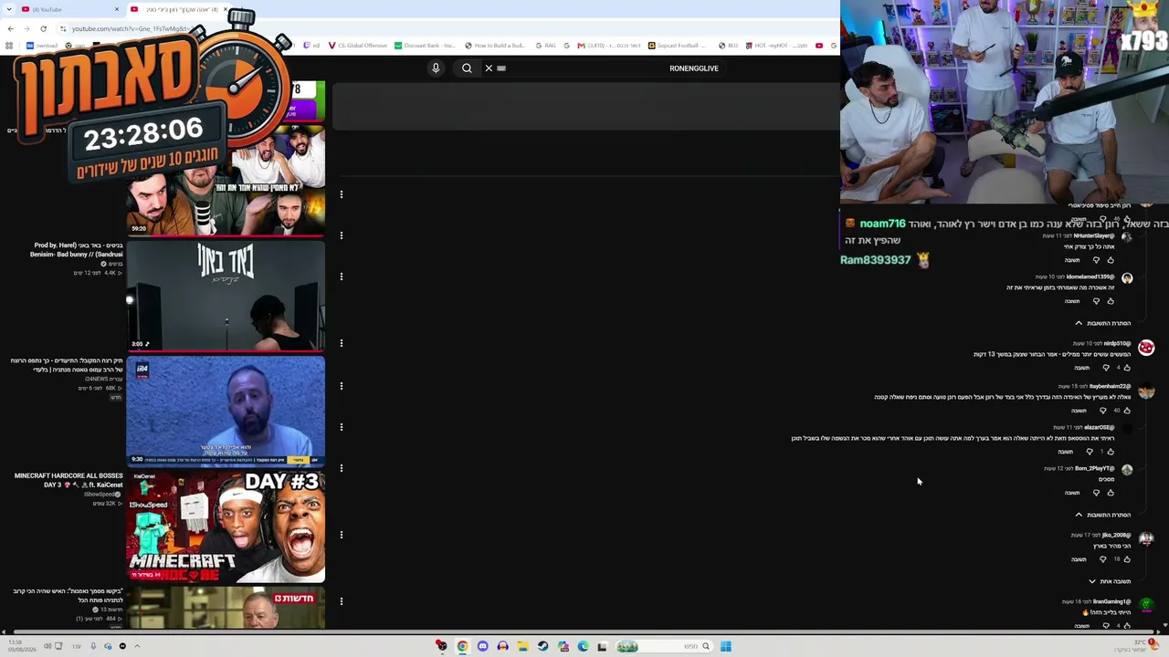Click the browser address bar URL
The width and height of the screenshot is (1169, 657).
point(130,28)
